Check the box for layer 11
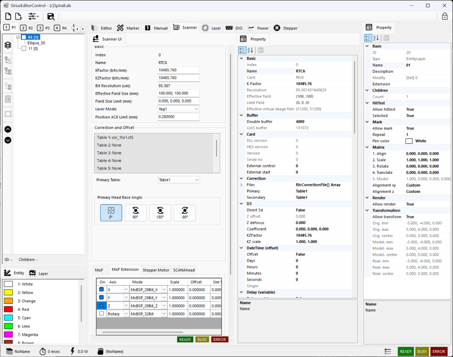The image size is (453, 357). pos(24,49)
